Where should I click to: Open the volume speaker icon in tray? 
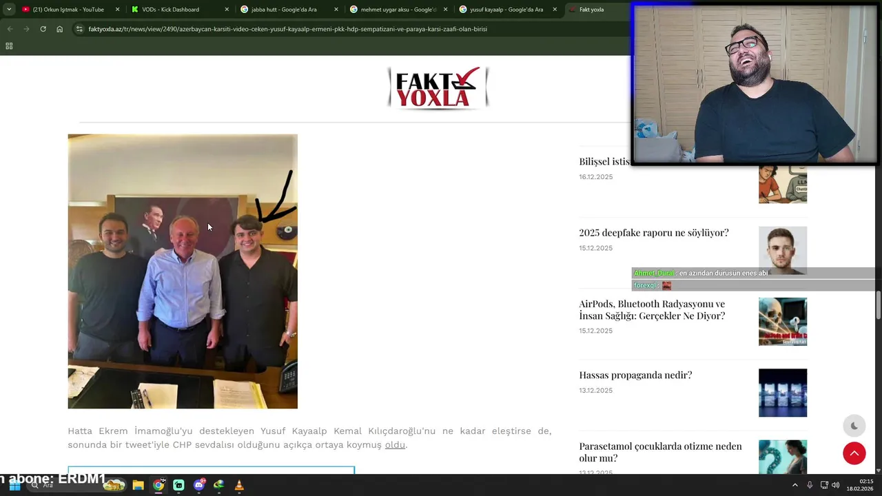[x=836, y=485]
